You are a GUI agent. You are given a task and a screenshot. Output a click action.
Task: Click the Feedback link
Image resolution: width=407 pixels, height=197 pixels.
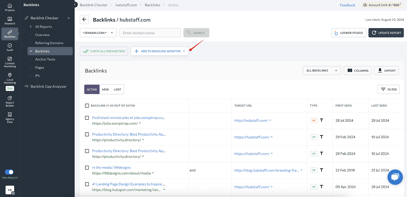347,5
